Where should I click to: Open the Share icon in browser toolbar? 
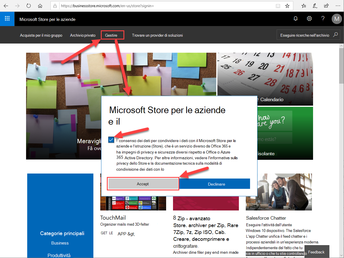pyautogui.click(x=326, y=5)
